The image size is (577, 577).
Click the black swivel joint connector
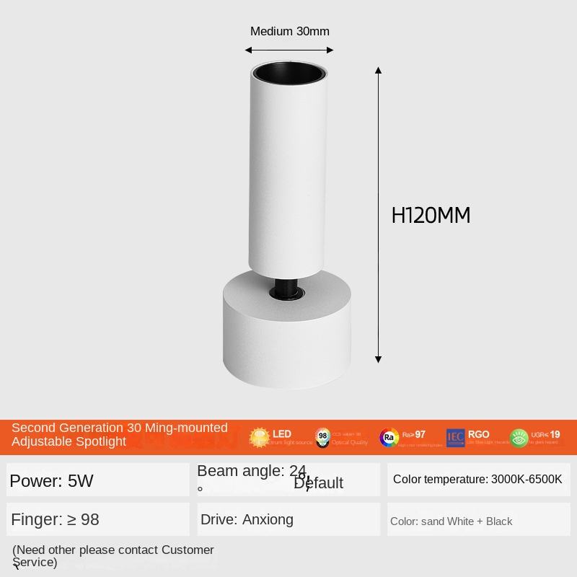tap(286, 288)
